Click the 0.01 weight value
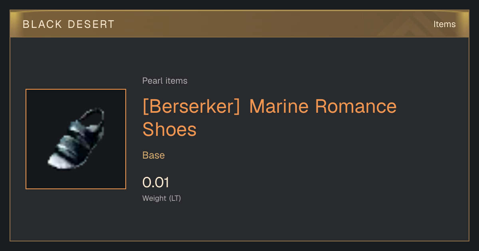Viewport: 479px width, 251px height. 156,182
